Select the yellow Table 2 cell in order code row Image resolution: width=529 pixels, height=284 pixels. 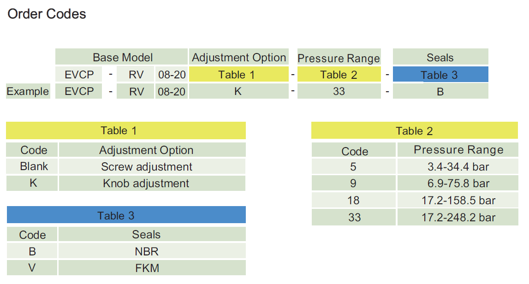coord(339,75)
